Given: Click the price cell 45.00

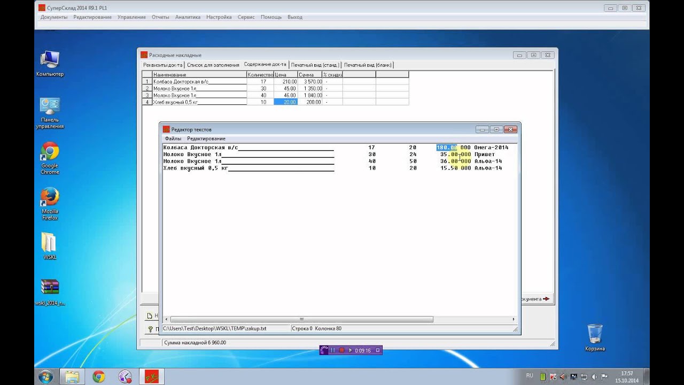Looking at the screenshot, I should click(286, 88).
